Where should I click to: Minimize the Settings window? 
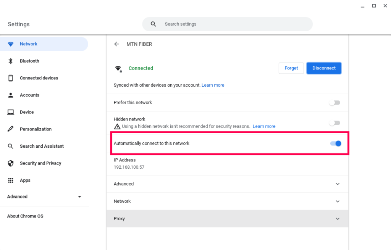click(x=363, y=6)
